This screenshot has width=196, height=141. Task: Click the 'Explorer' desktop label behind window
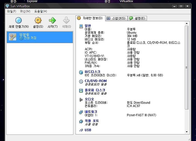[32, 1]
